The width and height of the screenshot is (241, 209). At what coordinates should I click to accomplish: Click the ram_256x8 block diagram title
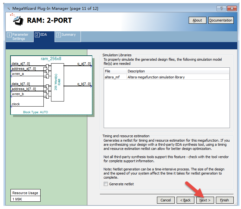click(51, 59)
